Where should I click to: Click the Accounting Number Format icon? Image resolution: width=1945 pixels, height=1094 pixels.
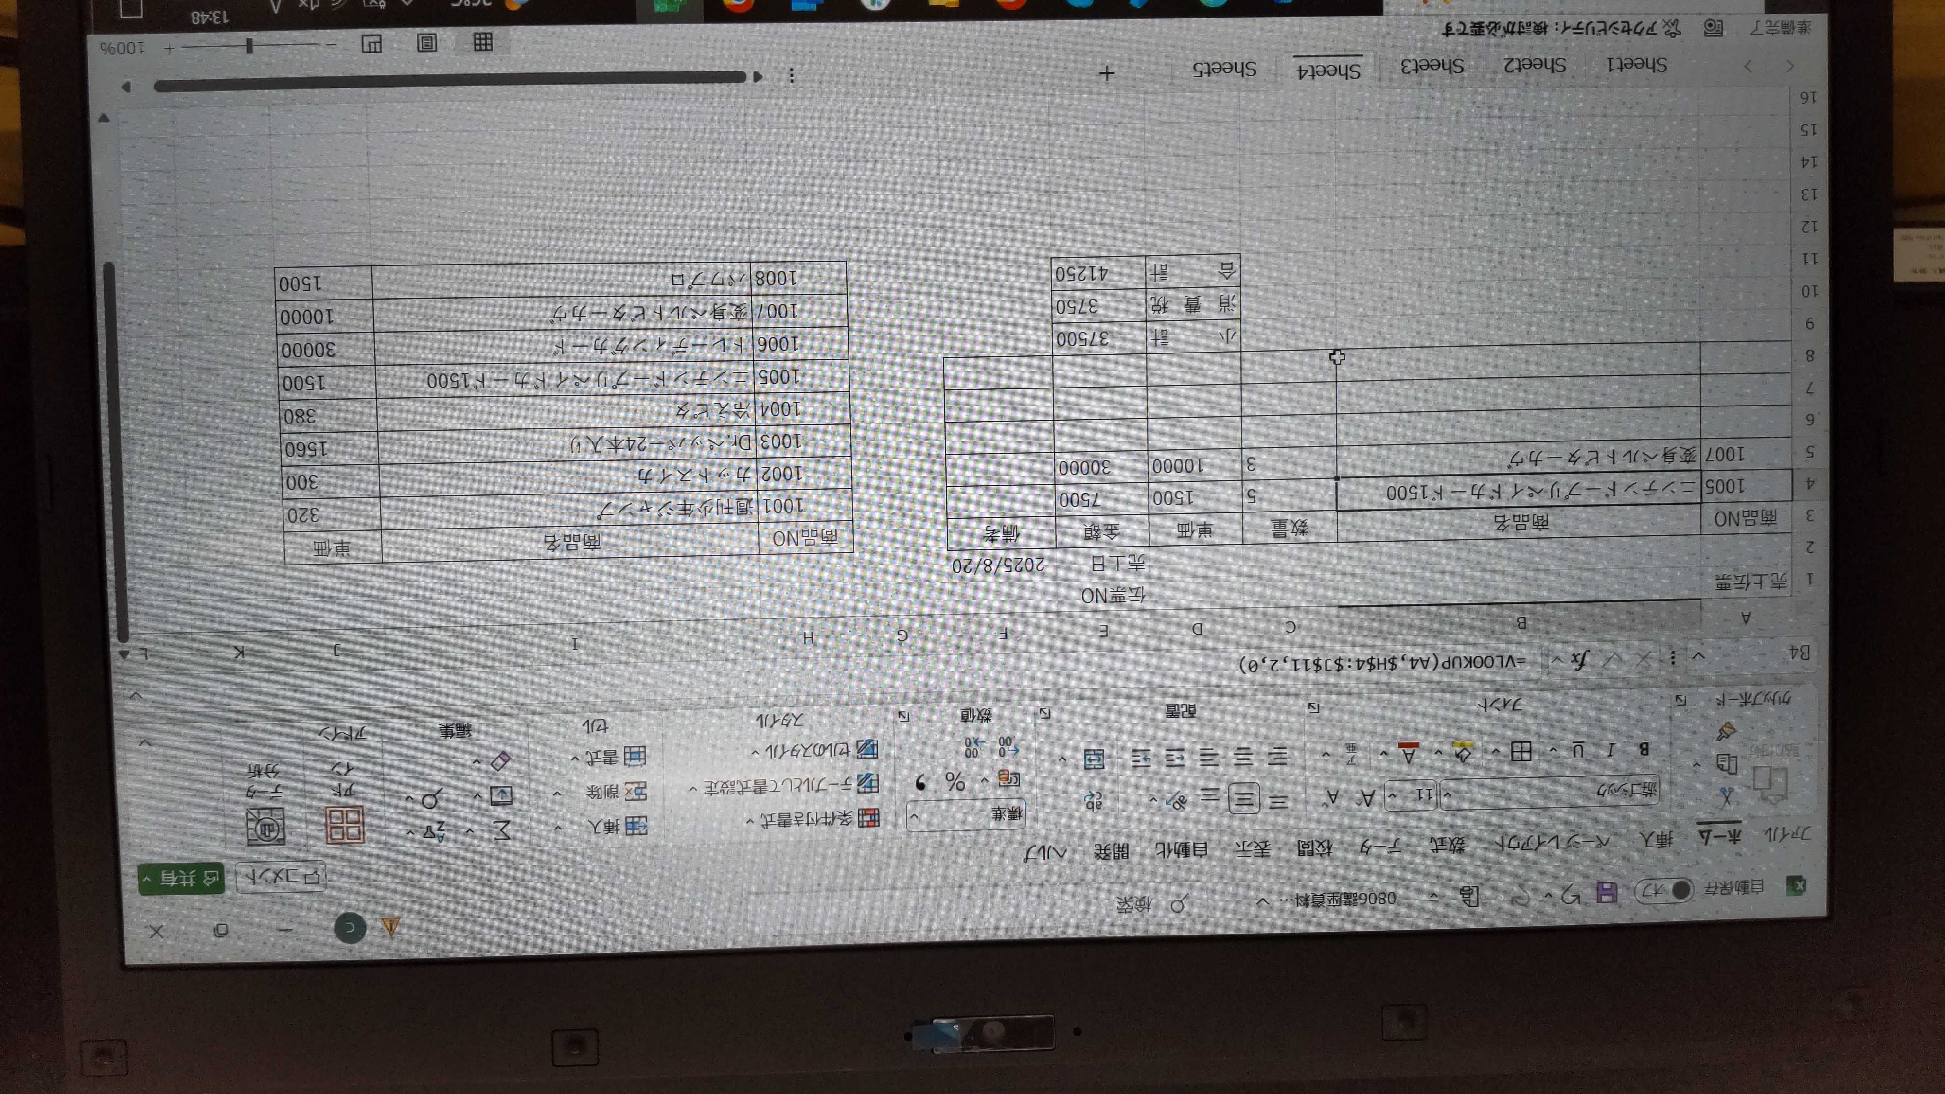coord(1009,779)
